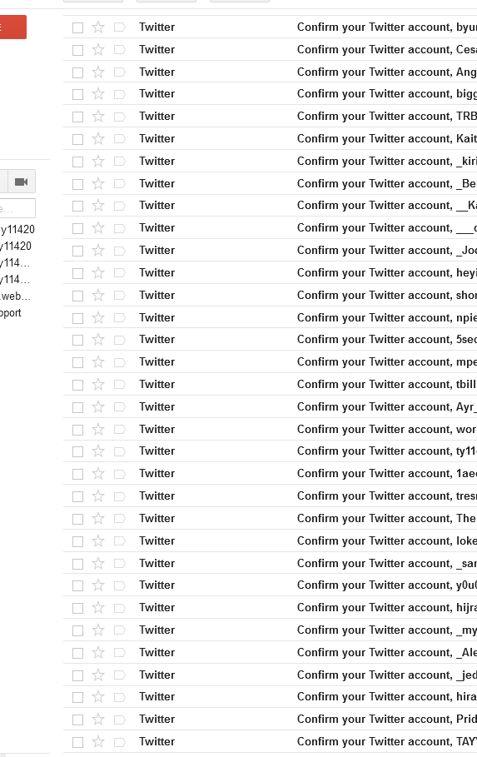Open email Confirm your Twitter account, Ayr_

(386, 407)
